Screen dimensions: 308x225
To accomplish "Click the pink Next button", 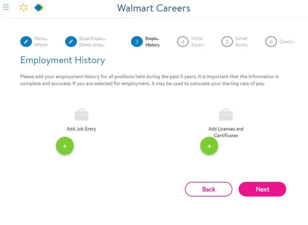I will click(x=262, y=189).
